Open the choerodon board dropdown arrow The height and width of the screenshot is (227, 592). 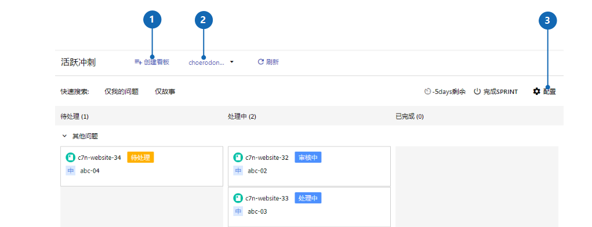tap(232, 62)
